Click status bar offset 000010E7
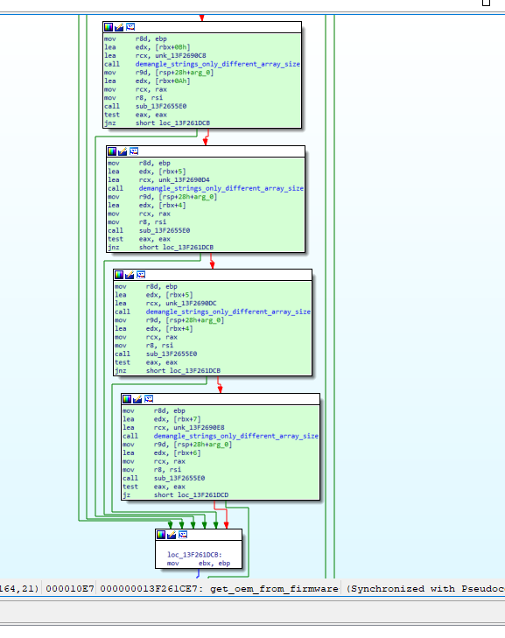 coord(70,589)
